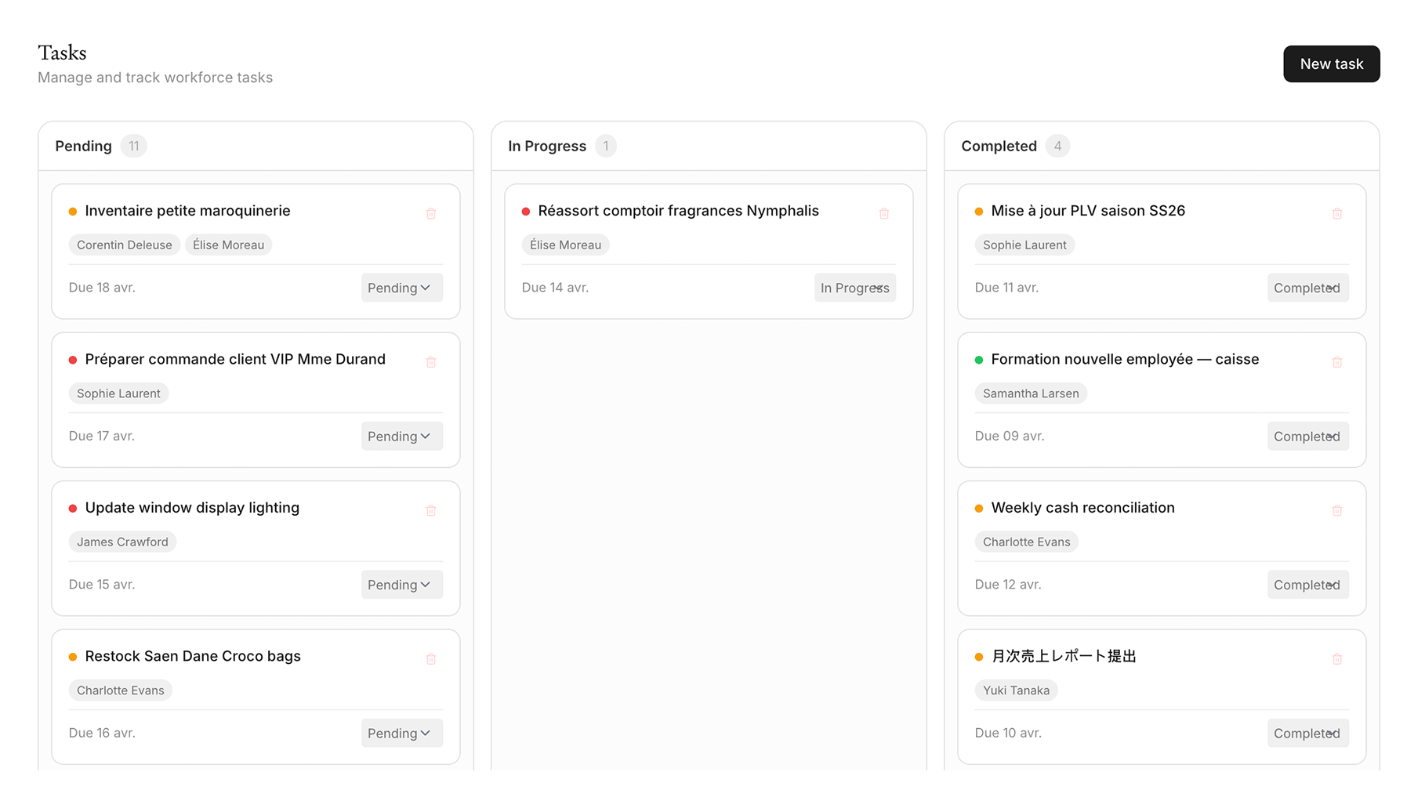Select the Completed column header
Viewport: 1425px width, 801px height.
[999, 146]
